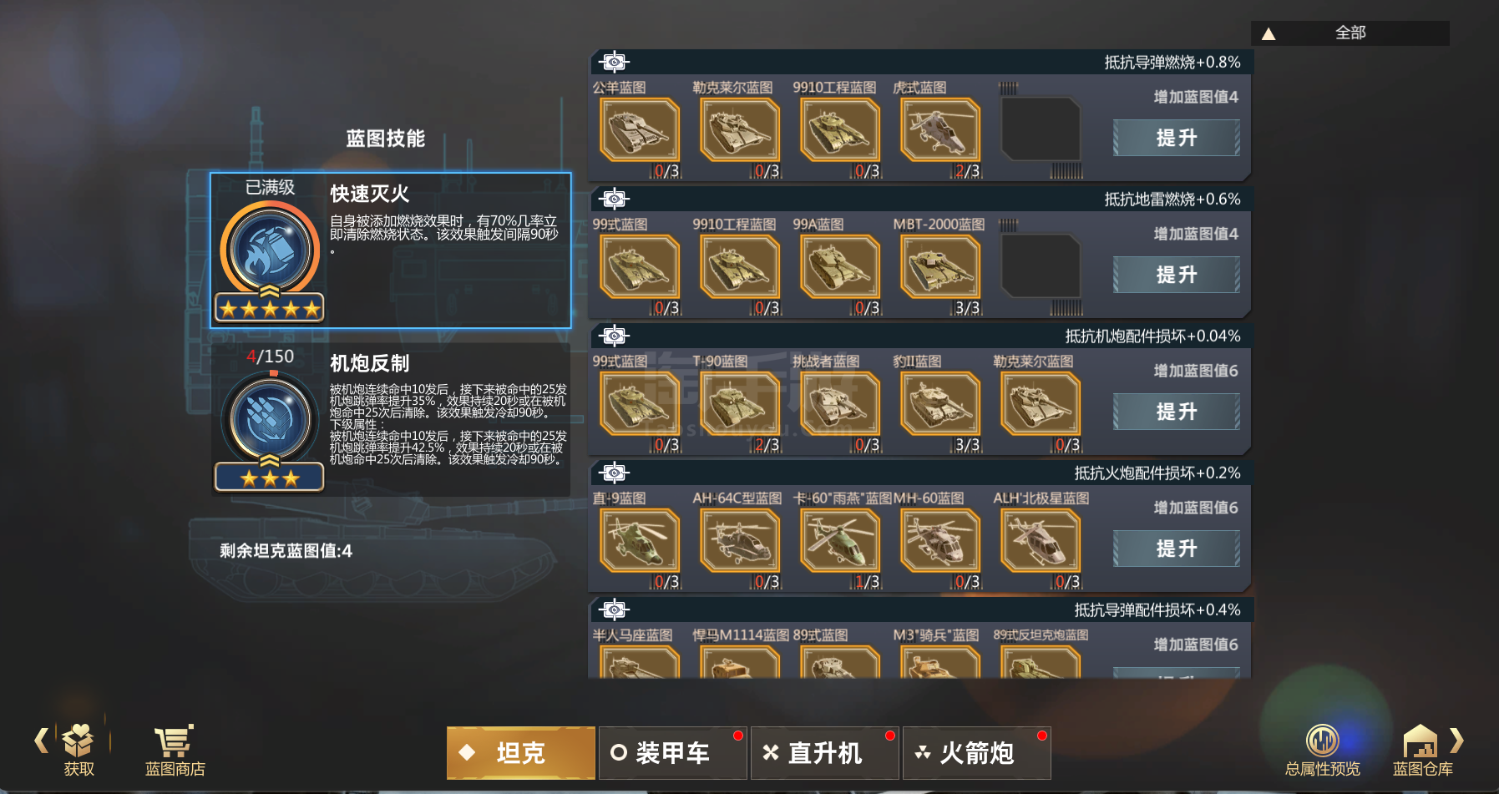Toggle the eye icon beside 抵抗导弹燃烧
Screen dimensions: 1499x794
click(x=614, y=62)
